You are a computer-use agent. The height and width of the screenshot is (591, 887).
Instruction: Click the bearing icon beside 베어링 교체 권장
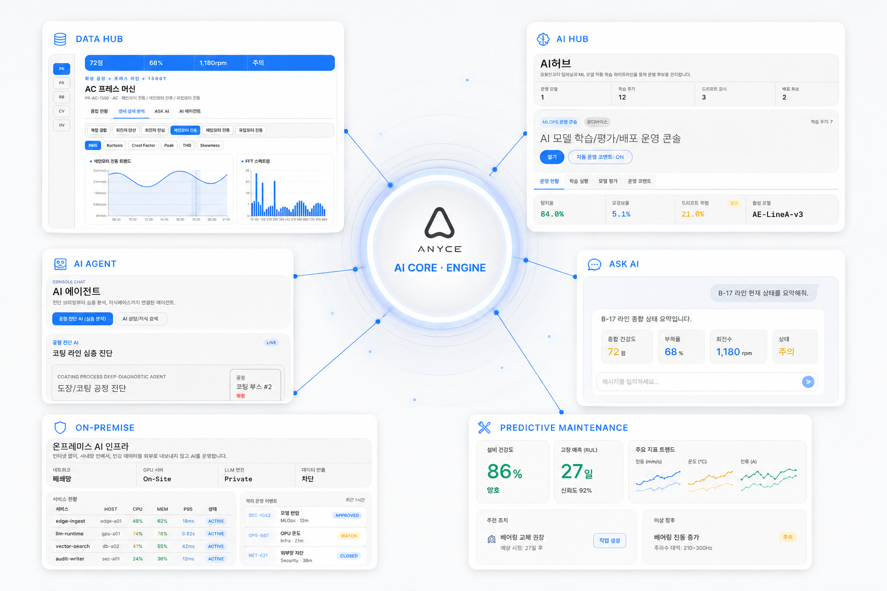[x=491, y=539]
